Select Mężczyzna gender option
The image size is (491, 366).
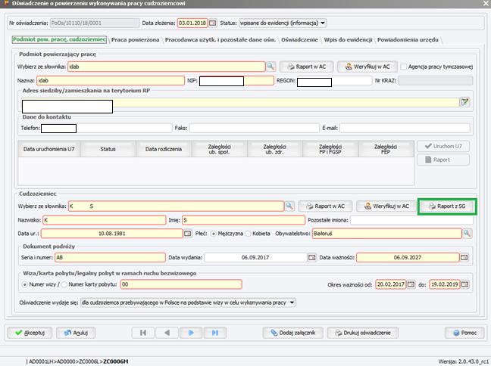coord(214,234)
